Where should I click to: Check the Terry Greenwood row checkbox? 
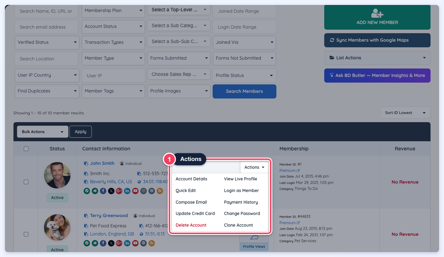(26, 234)
